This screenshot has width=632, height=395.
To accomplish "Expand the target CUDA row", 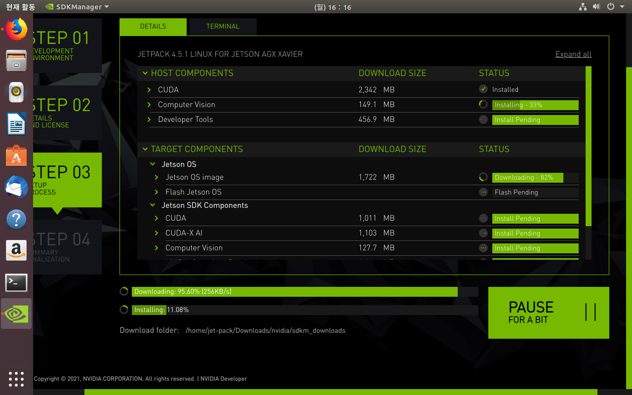I will (157, 218).
